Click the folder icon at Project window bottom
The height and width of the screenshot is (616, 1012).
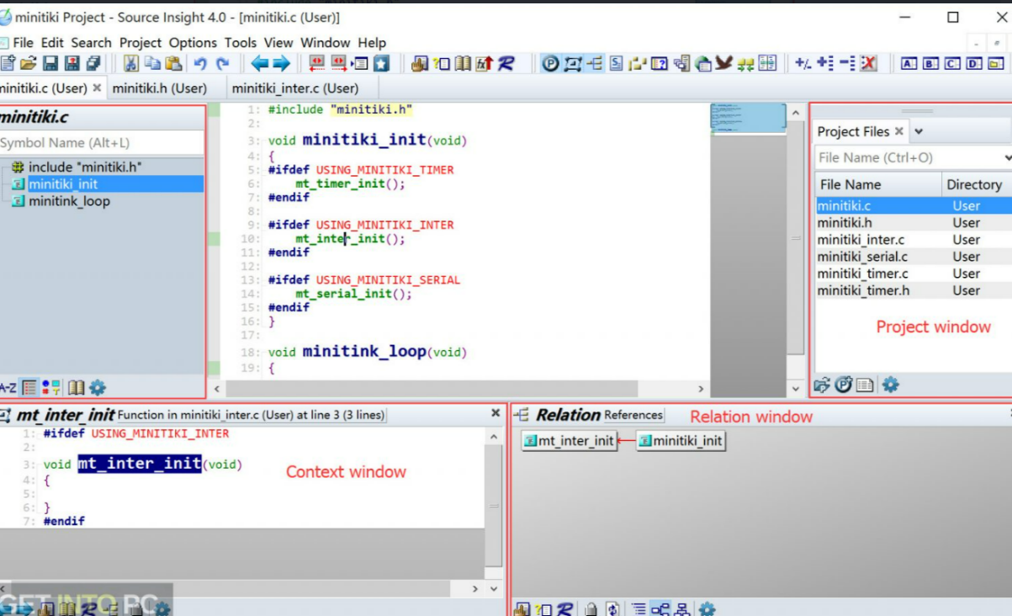[x=822, y=385]
